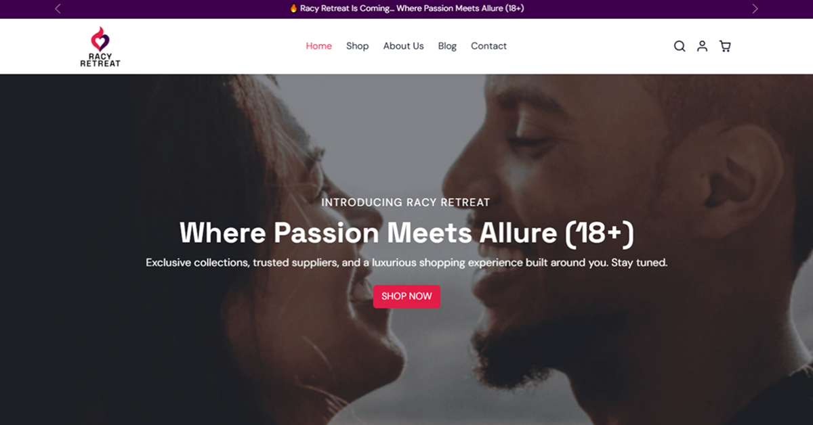Navigate to About Us page

(403, 46)
